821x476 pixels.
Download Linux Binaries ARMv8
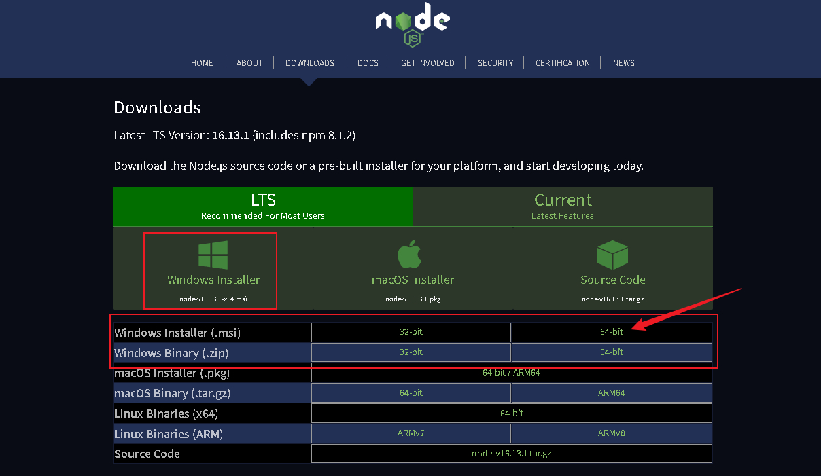612,433
